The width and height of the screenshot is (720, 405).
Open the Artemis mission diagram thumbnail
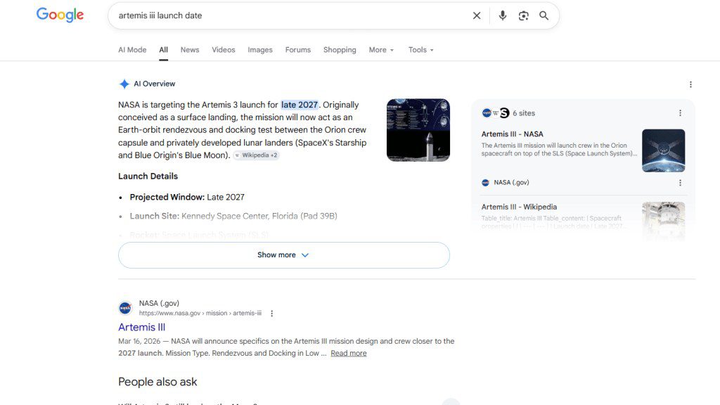click(418, 130)
